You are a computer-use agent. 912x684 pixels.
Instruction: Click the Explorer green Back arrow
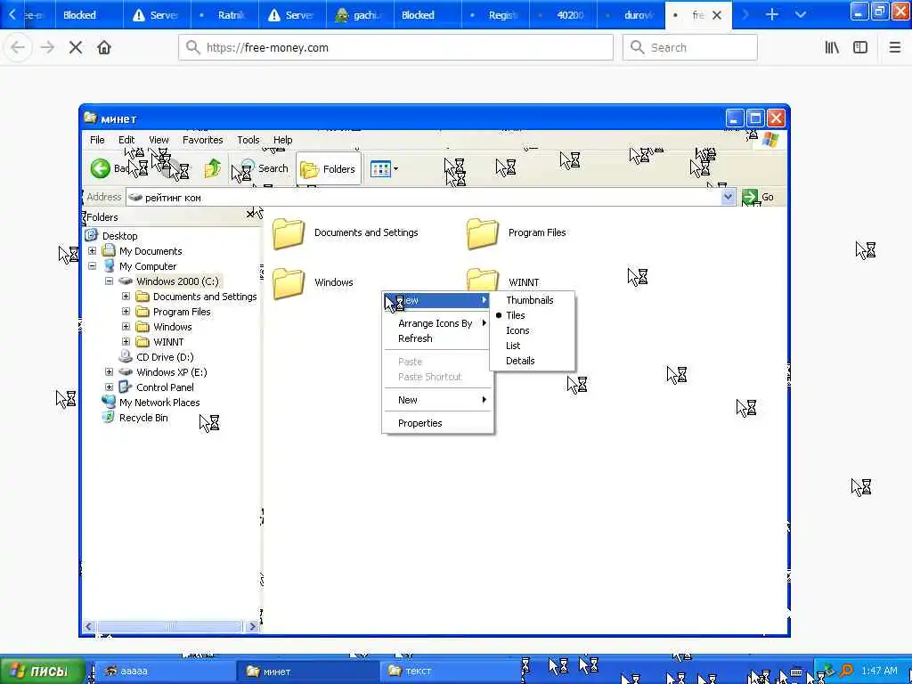click(100, 168)
